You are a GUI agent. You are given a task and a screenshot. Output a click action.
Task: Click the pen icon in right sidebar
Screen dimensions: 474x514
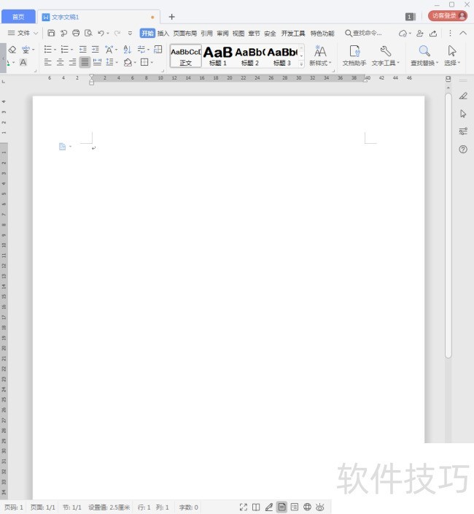tap(463, 96)
